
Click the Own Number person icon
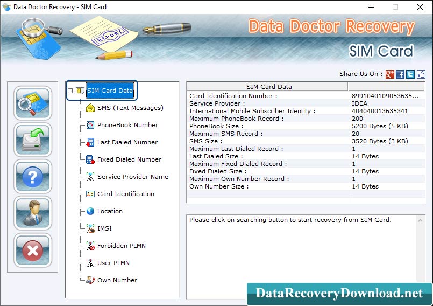[90, 280]
